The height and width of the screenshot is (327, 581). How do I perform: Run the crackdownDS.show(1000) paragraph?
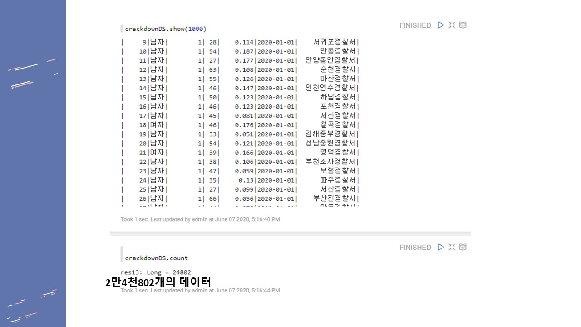pyautogui.click(x=441, y=25)
